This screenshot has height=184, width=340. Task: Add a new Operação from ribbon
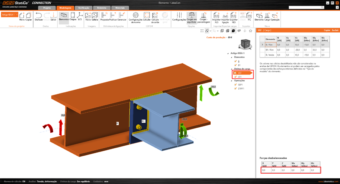275,16
